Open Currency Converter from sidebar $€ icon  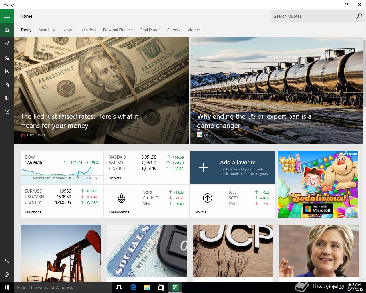pyautogui.click(x=7, y=71)
